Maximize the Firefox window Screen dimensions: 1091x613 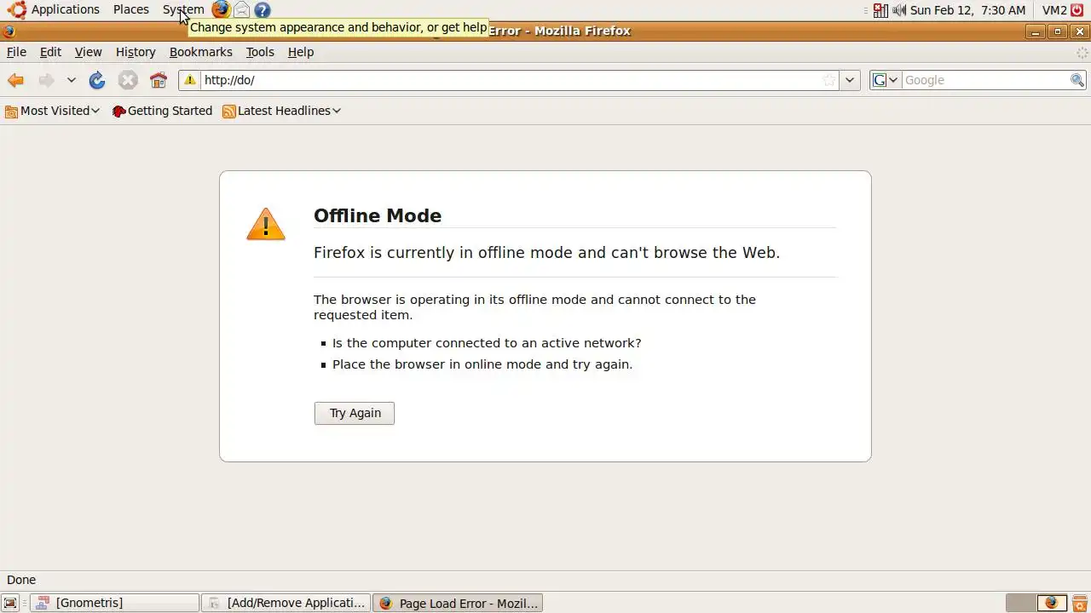coord(1058,32)
